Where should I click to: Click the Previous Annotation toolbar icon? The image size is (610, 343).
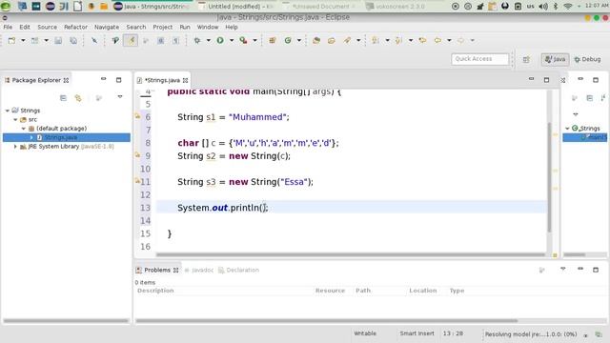(x=398, y=40)
